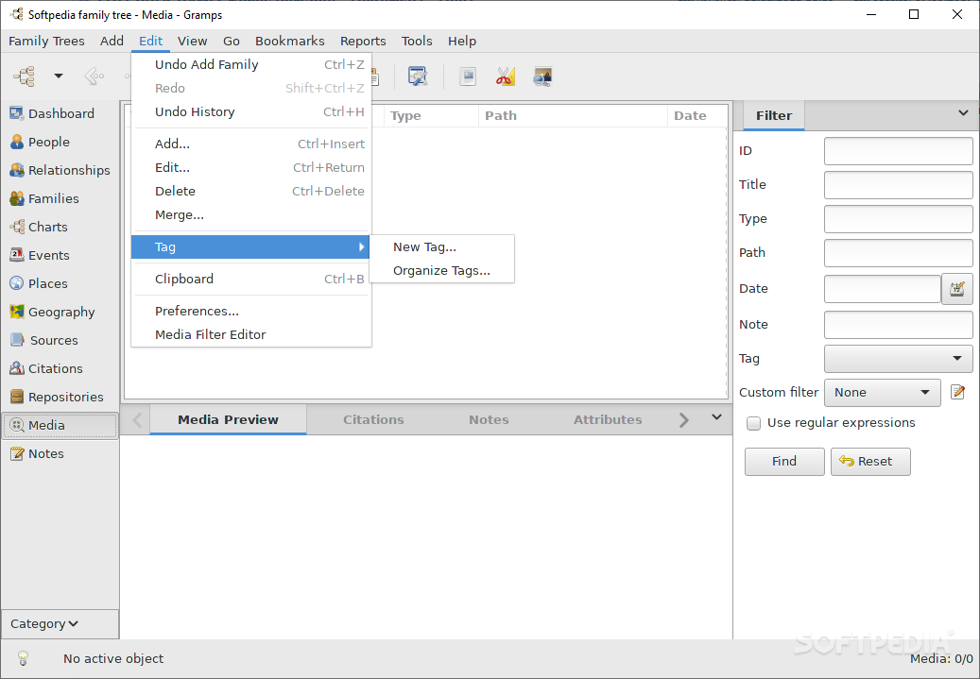Open the Relationships view in sidebar
The width and height of the screenshot is (980, 679).
click(x=60, y=170)
